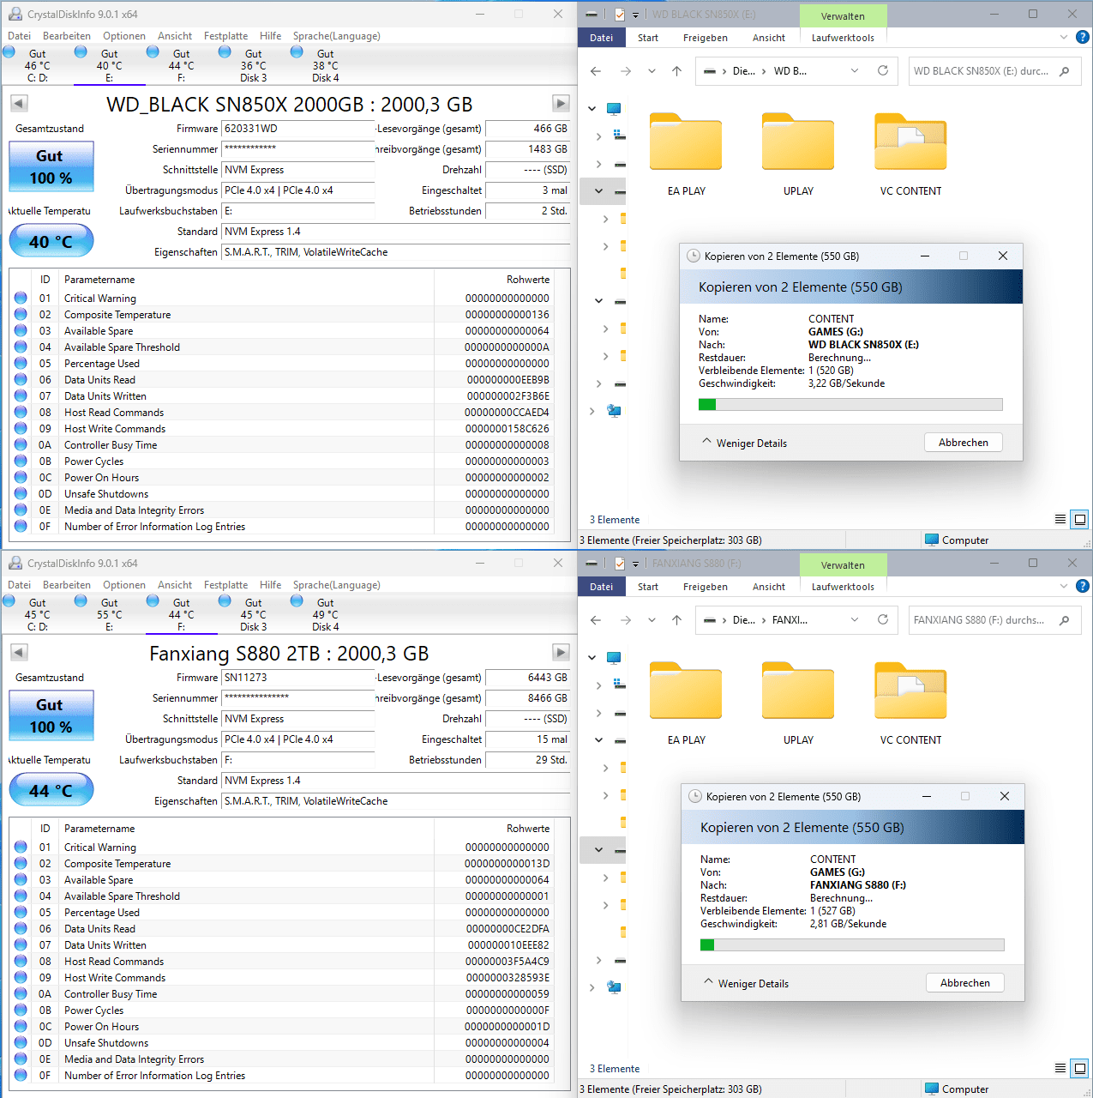Click Firmware field SN11273 in Fanxiang window
This screenshot has width=1093, height=1098.
(x=298, y=678)
